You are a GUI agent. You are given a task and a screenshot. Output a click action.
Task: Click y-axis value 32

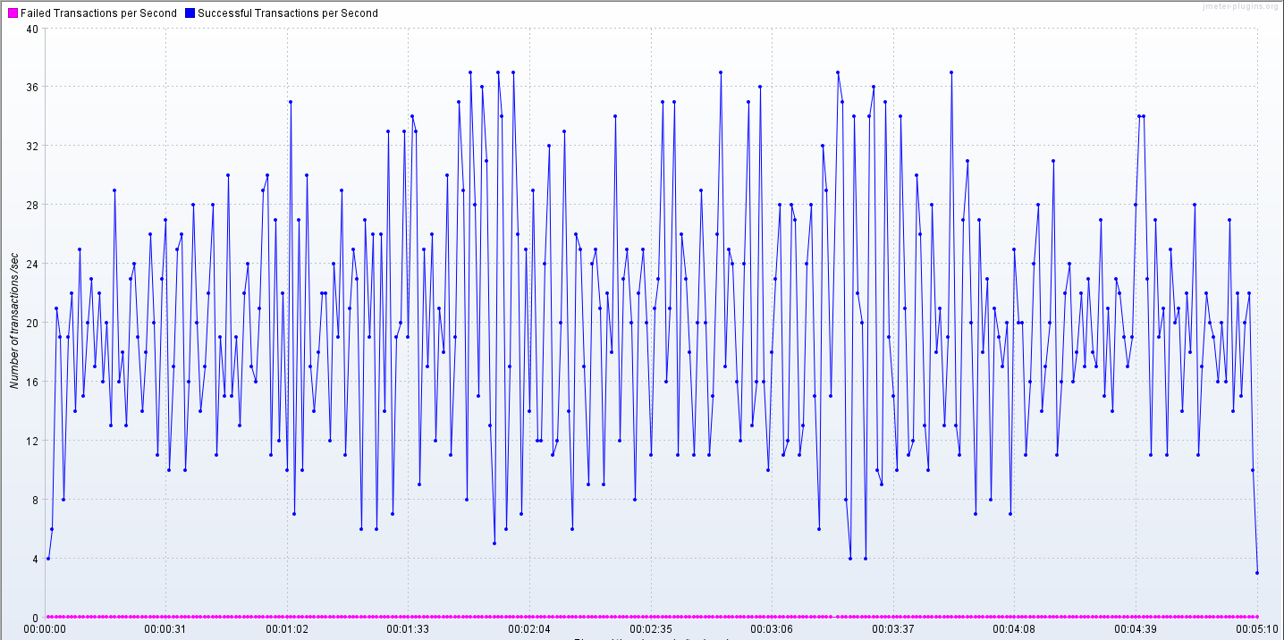click(x=32, y=147)
